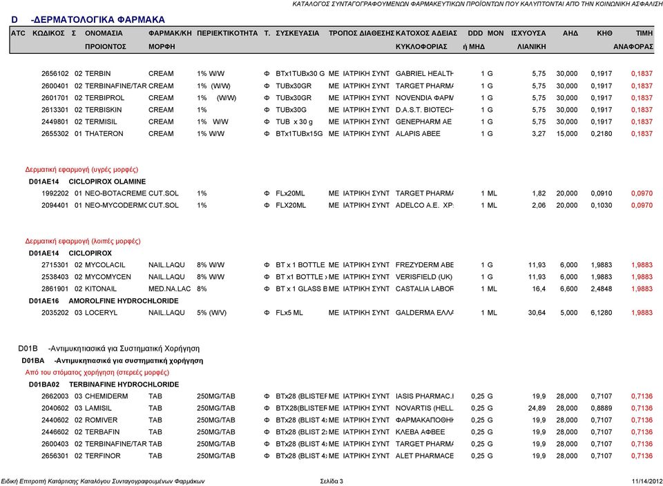Click the red heading "Δερματική εφαρμογή (υγρές μορφές)"
663x486 pixels.
pos(81,169)
